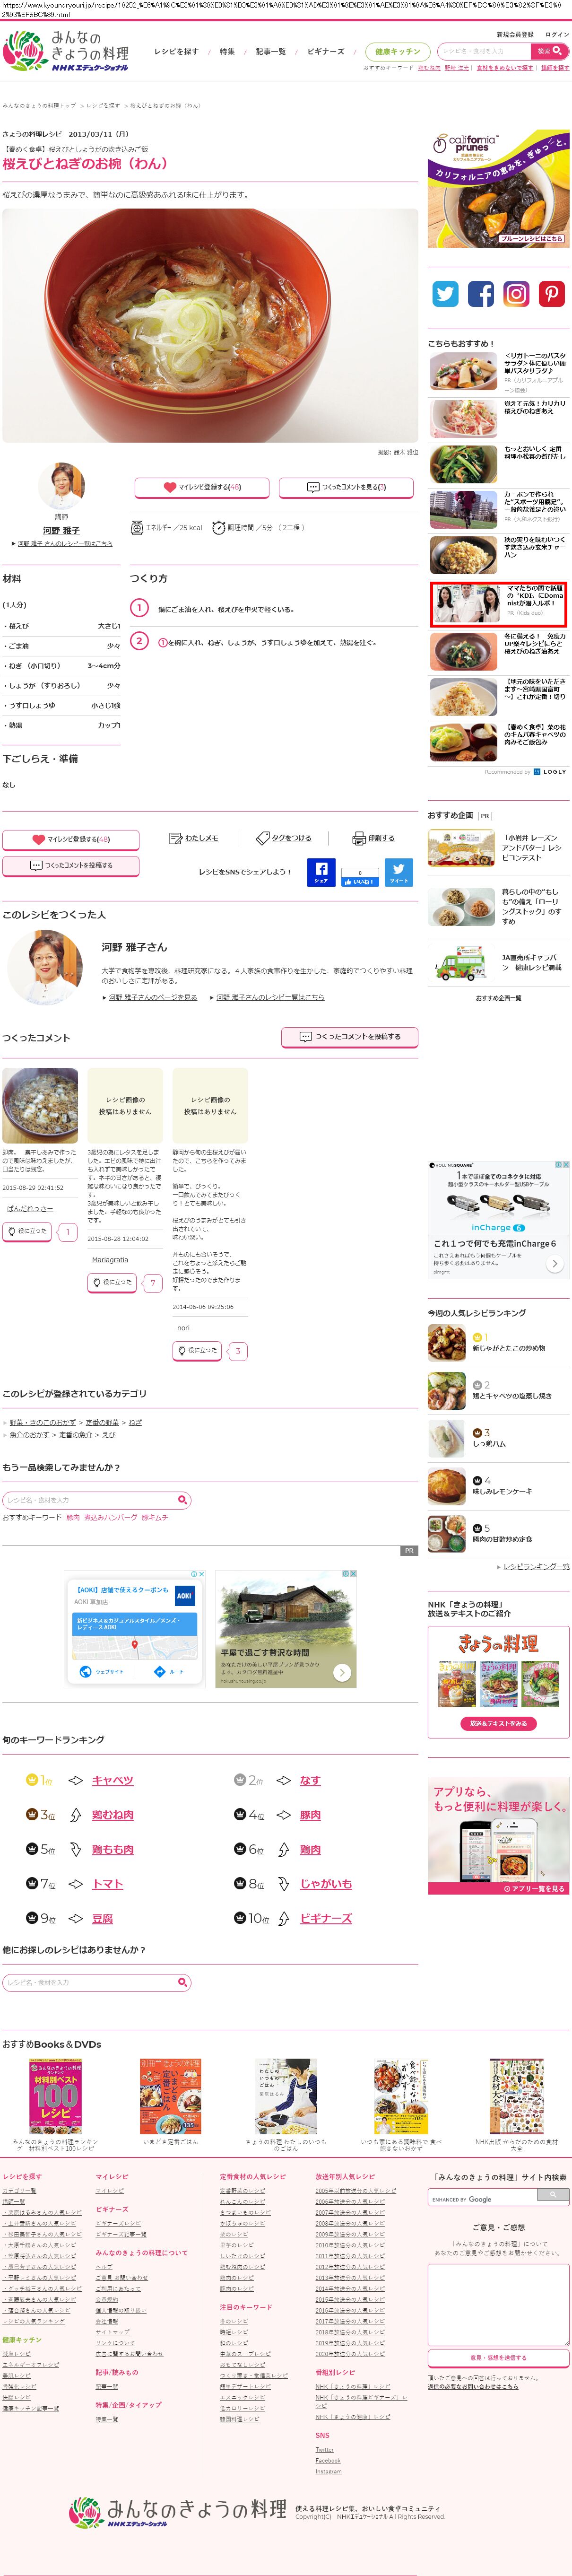572x2576 pixels.
Task: Register recipe with マイレシピ登録する heart button
Action: pos(201,487)
